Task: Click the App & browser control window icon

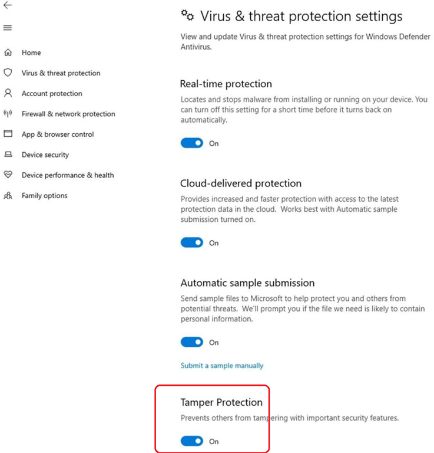Action: pyautogui.click(x=8, y=134)
